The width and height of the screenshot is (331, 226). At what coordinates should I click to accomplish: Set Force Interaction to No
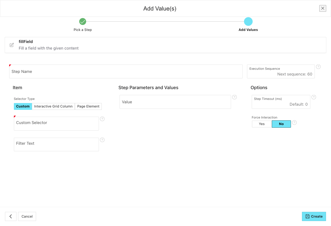[x=281, y=124]
